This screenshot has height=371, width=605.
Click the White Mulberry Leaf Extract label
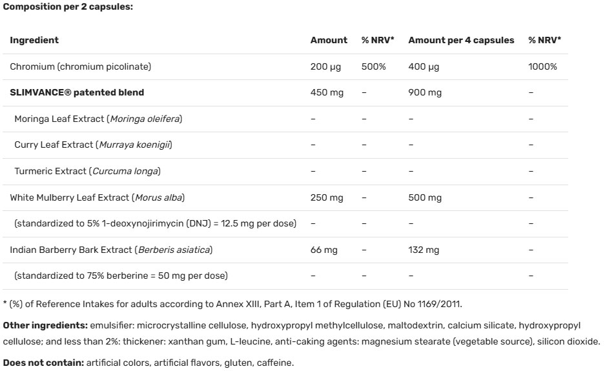coord(102,197)
